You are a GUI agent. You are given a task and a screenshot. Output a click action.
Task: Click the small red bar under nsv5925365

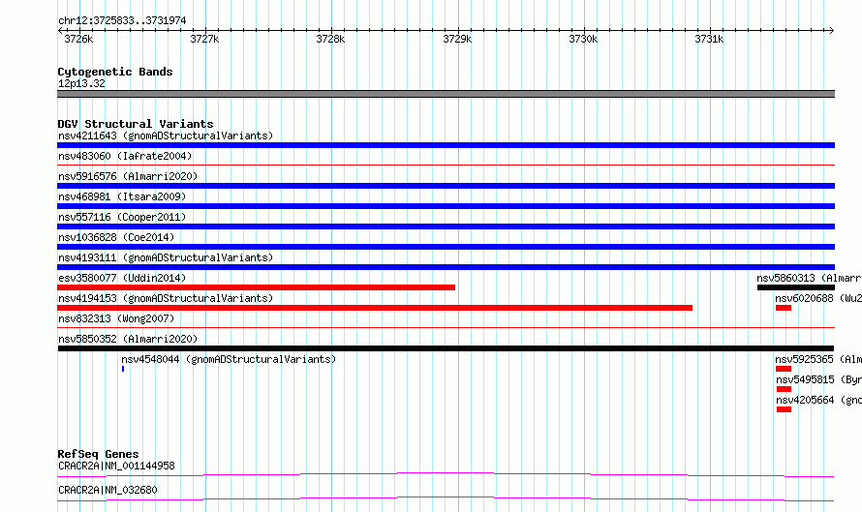[784, 369]
